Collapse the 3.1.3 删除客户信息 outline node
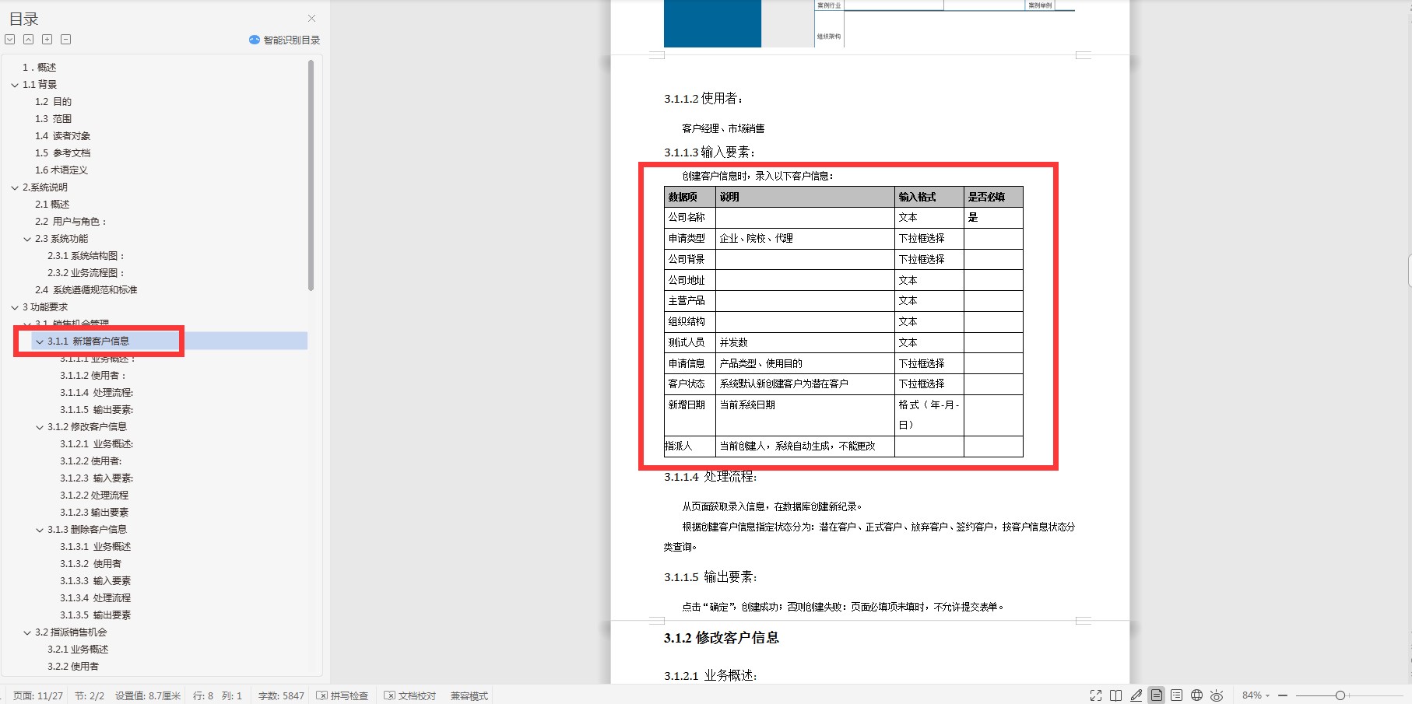This screenshot has width=1412, height=704. tap(40, 530)
